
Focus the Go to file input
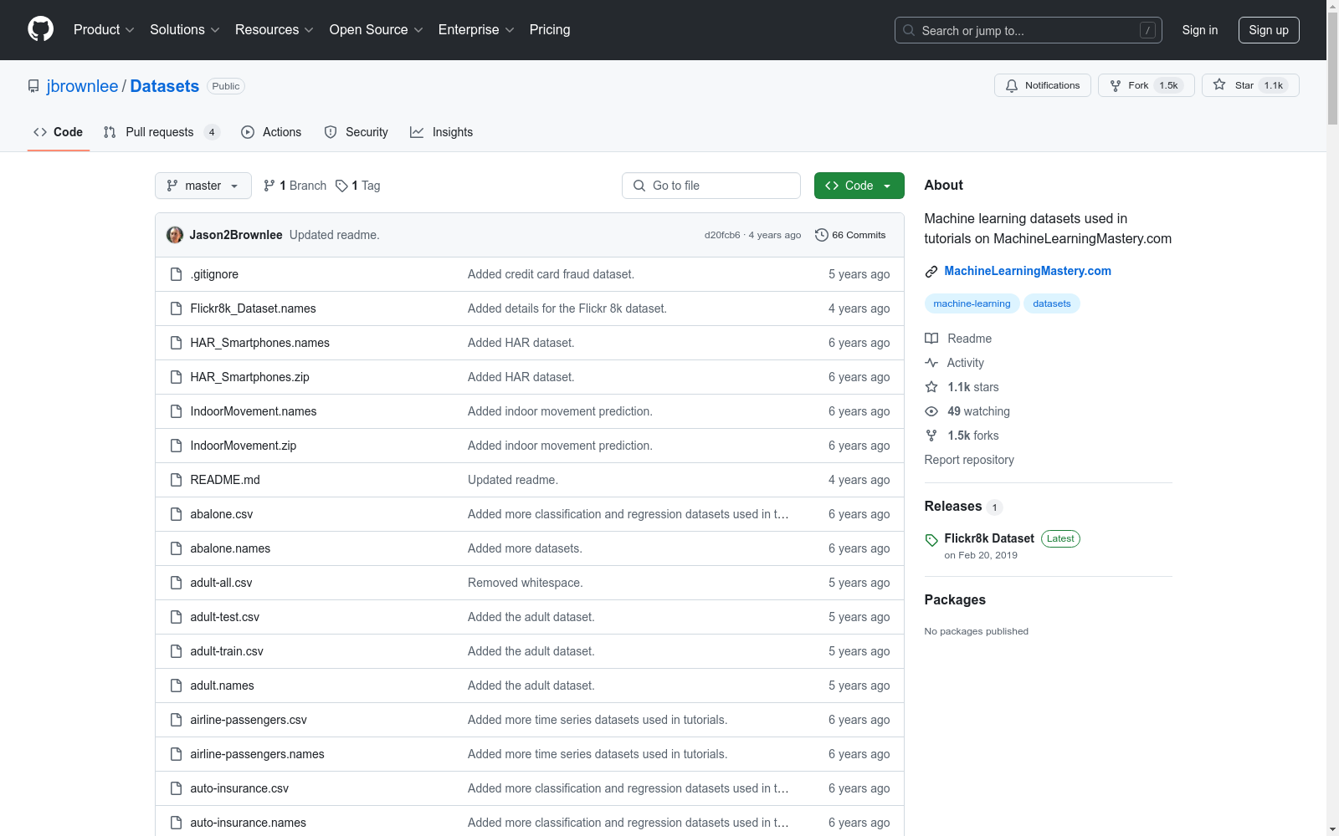pyautogui.click(x=711, y=186)
